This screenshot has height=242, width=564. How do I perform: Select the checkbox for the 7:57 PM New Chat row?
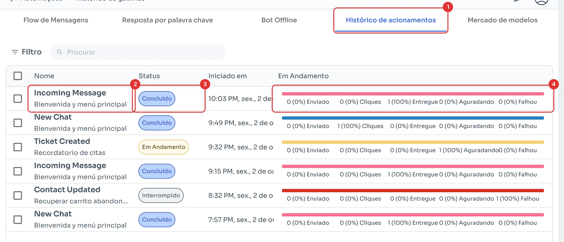pyautogui.click(x=18, y=219)
